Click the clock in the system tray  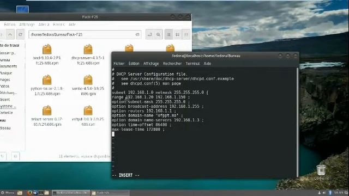pos(338,193)
